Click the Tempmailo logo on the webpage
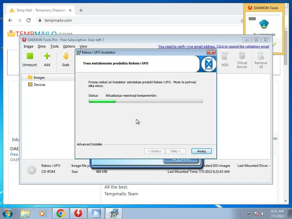The image size is (292, 219). coord(40,33)
